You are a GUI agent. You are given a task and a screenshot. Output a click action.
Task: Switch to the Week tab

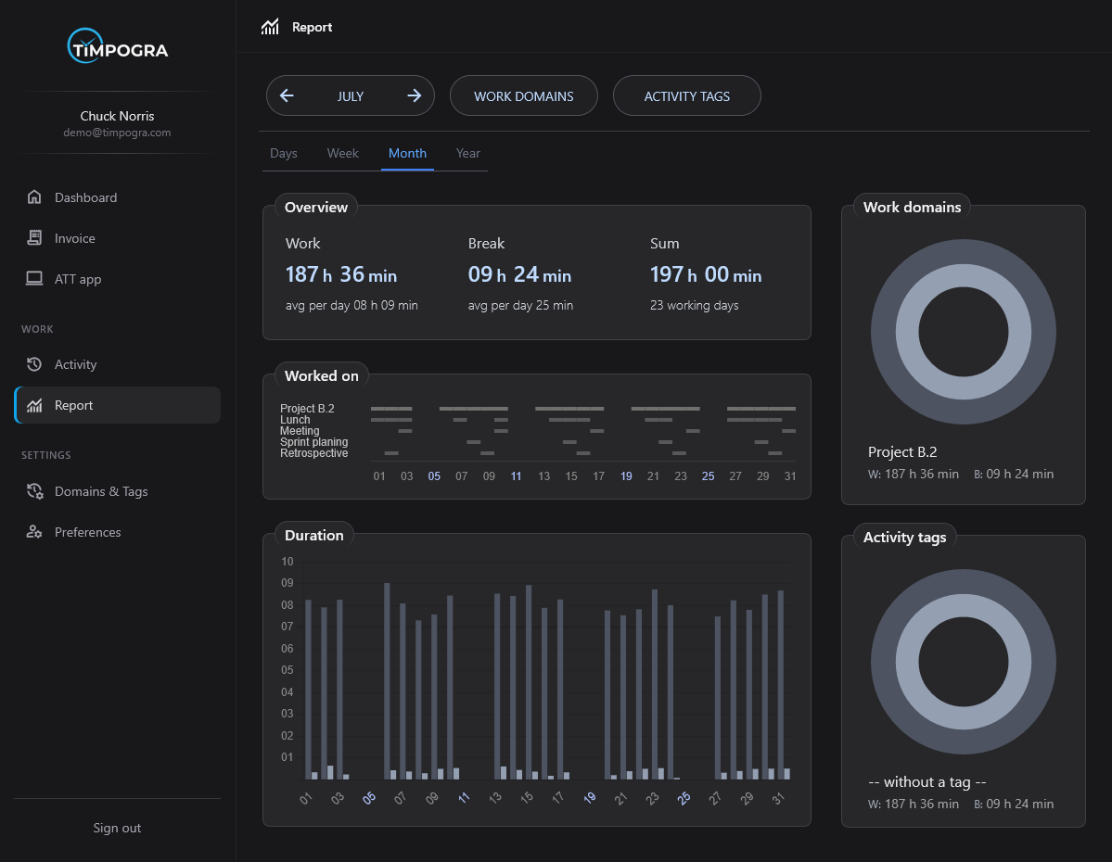click(x=342, y=153)
